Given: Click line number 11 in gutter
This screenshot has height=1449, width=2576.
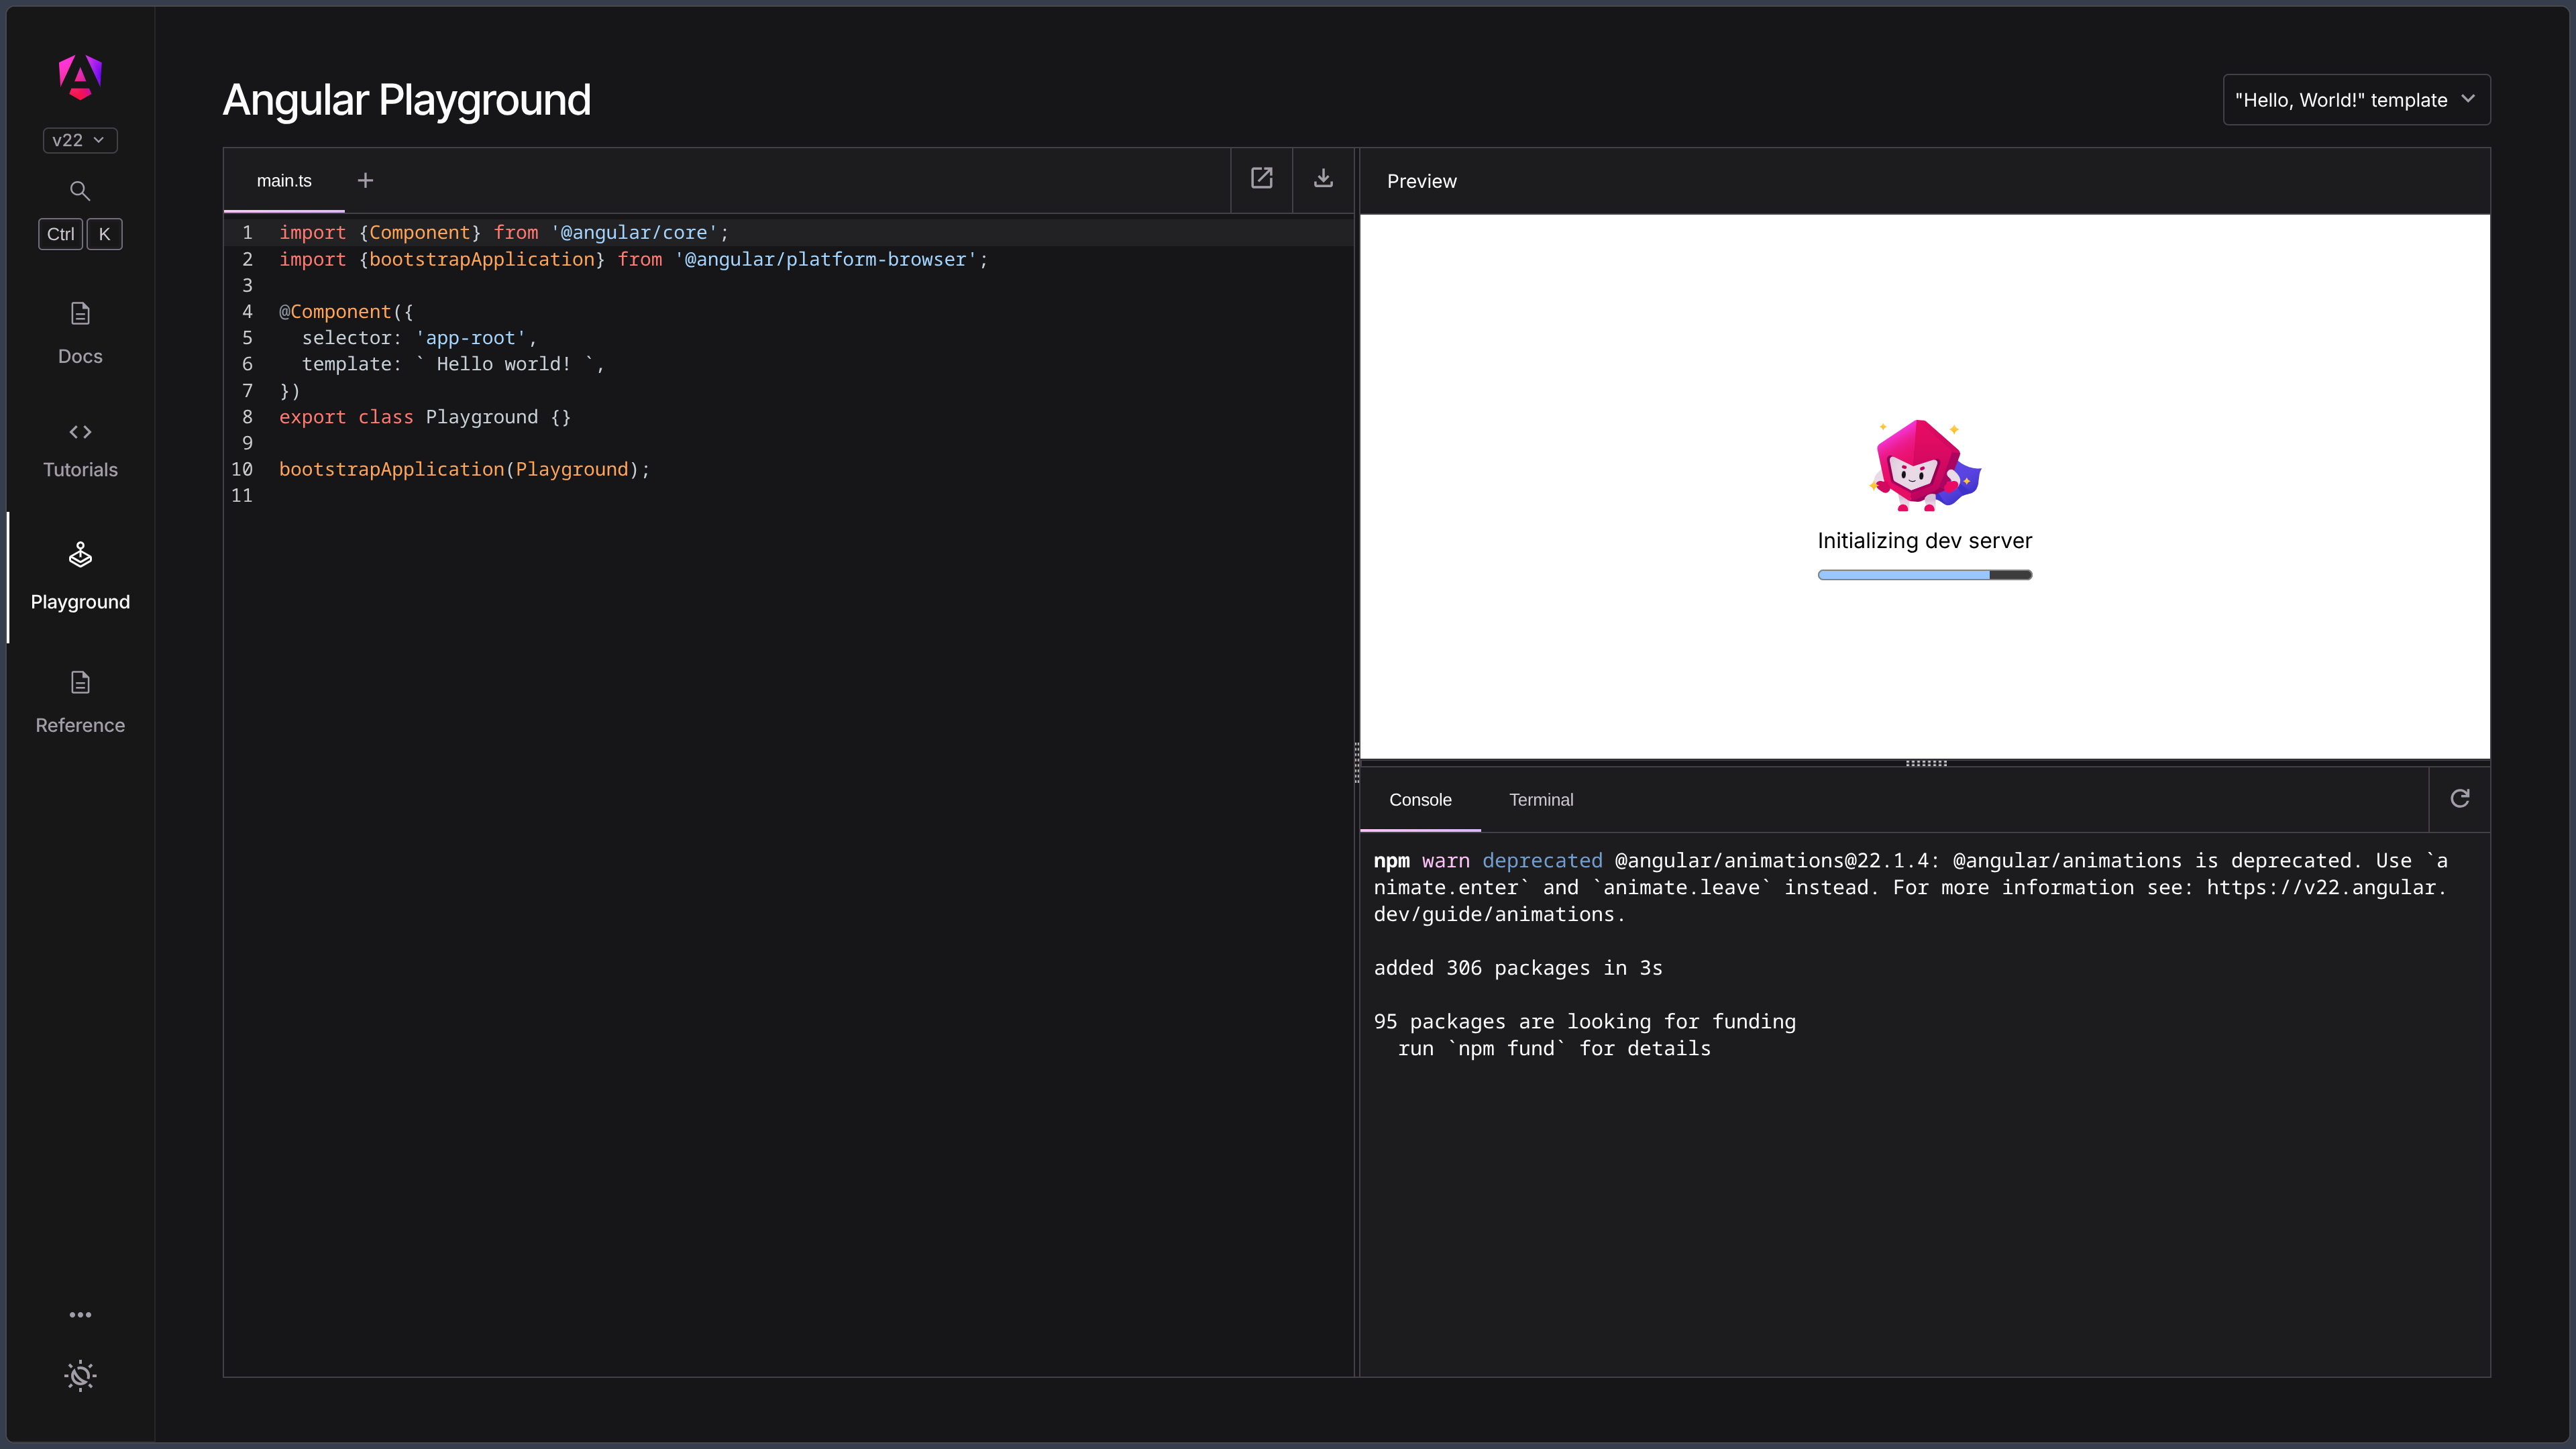Looking at the screenshot, I should [x=242, y=496].
